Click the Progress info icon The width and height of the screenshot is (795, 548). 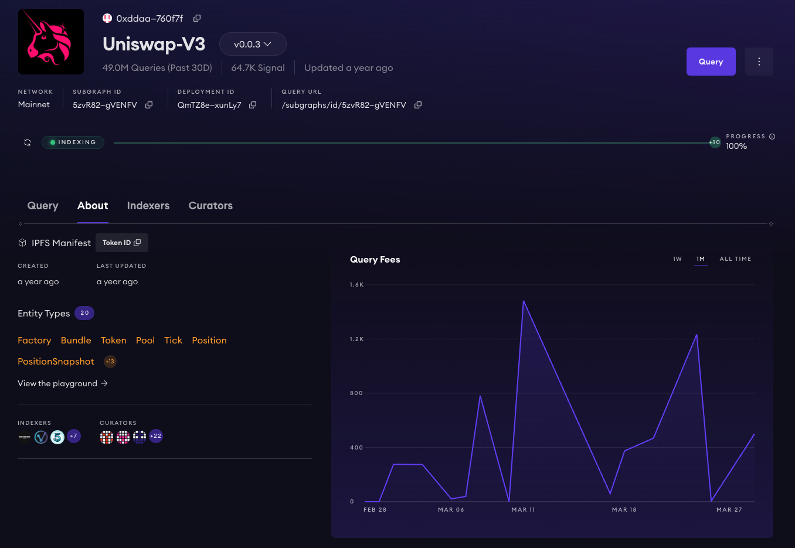click(772, 137)
